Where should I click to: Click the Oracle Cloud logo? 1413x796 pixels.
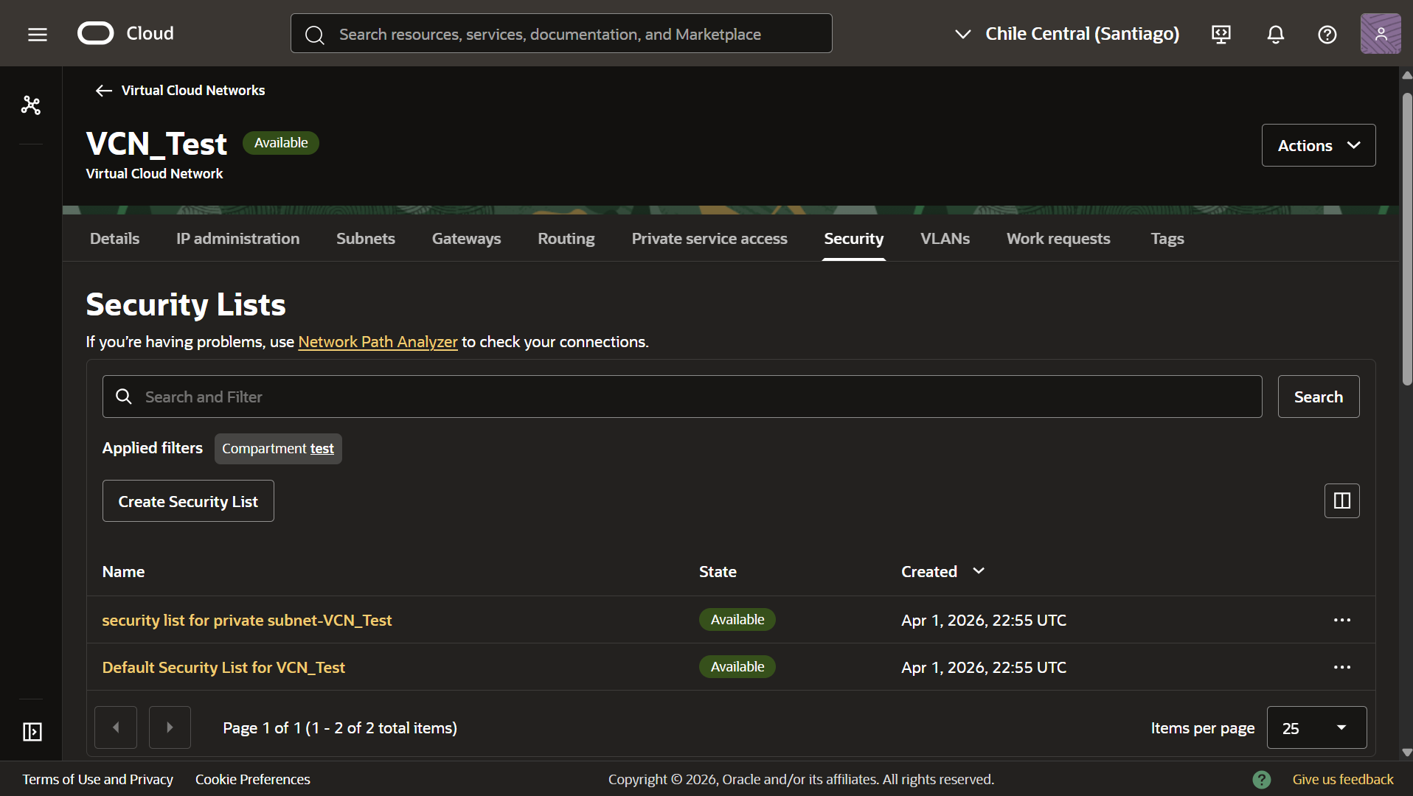(126, 33)
